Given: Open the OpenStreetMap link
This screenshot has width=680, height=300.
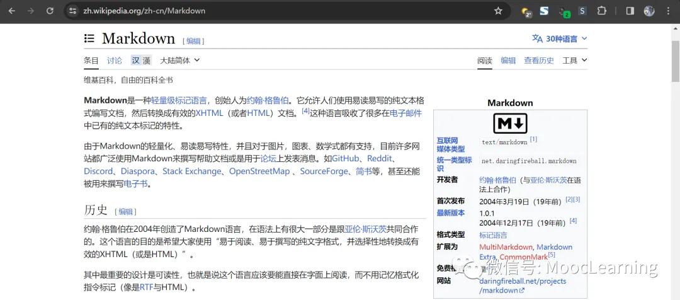Looking at the screenshot, I should [259, 171].
